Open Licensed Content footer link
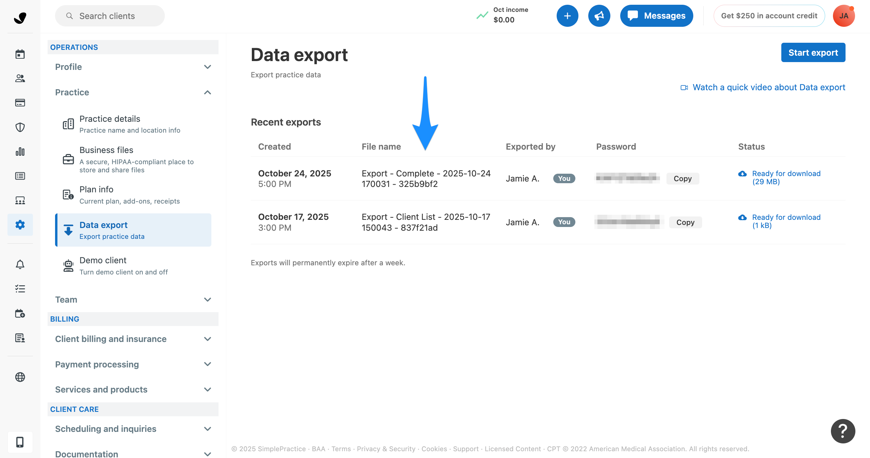870x458 pixels. [512, 449]
